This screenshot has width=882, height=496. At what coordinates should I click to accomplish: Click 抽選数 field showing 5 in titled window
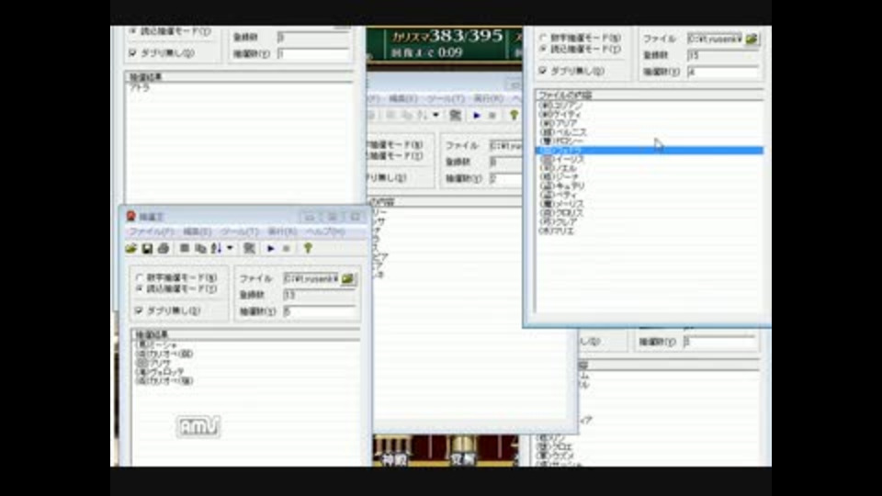tap(320, 311)
